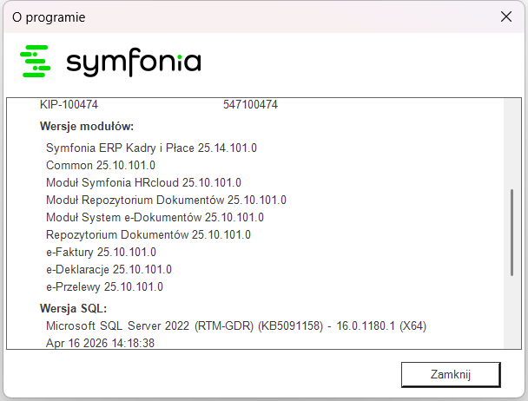Select Moduł Symfonia HRcloud 25.10.101.0 line

[x=144, y=182]
